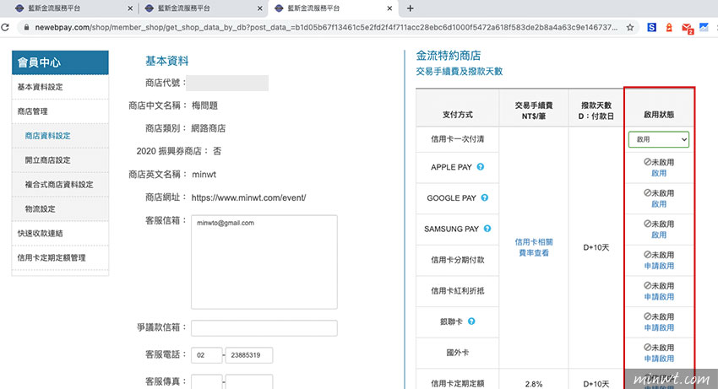Click the 客服電話 number field 23885319

[x=249, y=355]
